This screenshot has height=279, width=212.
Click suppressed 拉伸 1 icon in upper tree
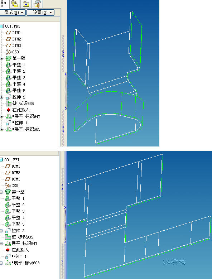8,123
